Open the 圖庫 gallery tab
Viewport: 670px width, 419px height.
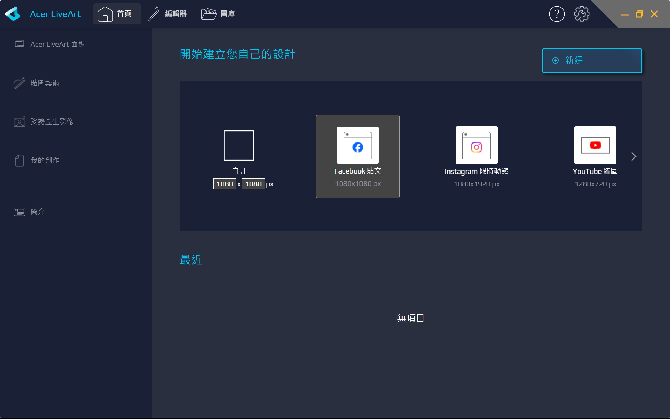coord(218,14)
